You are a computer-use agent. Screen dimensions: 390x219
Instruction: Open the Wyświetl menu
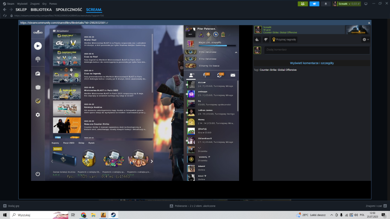click(x=22, y=4)
